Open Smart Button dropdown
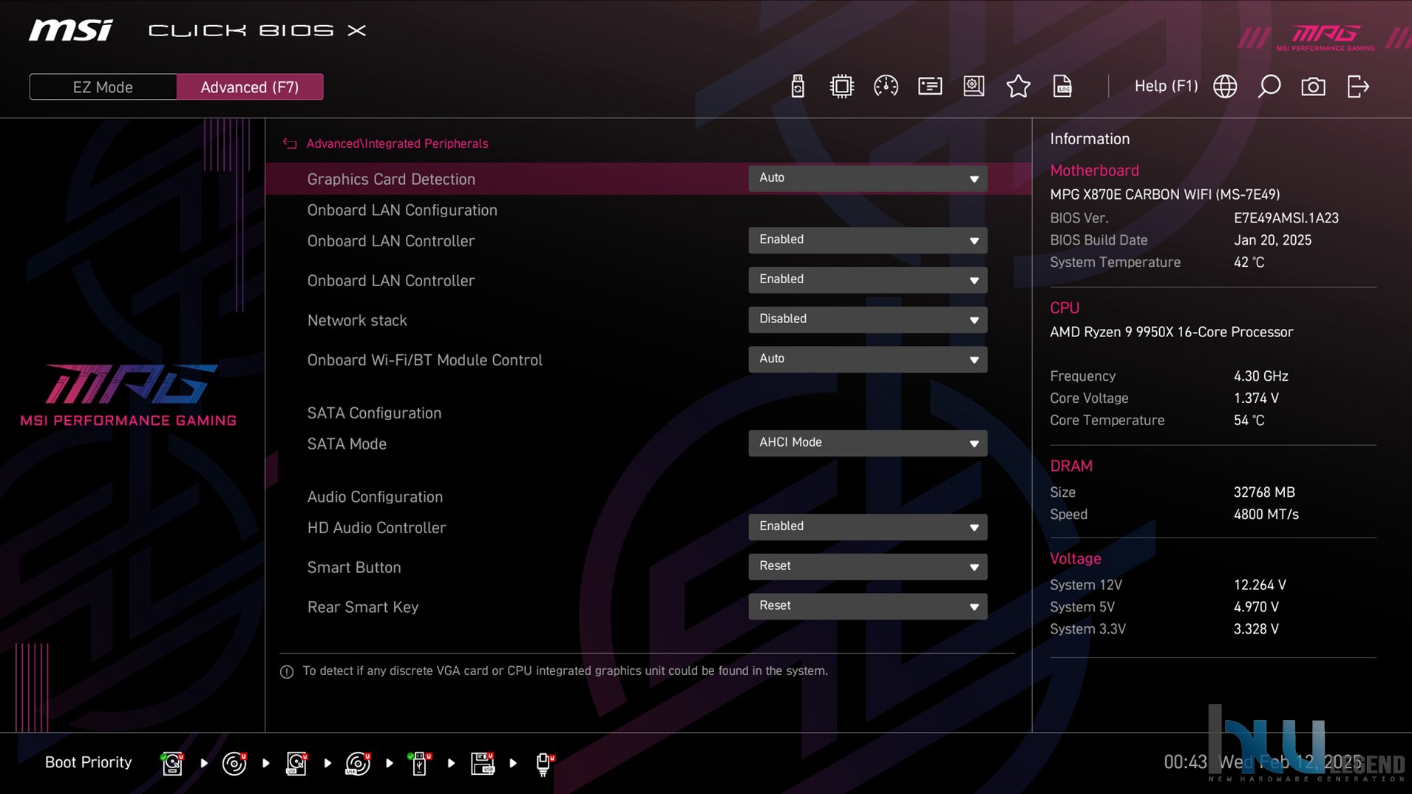 (x=867, y=566)
